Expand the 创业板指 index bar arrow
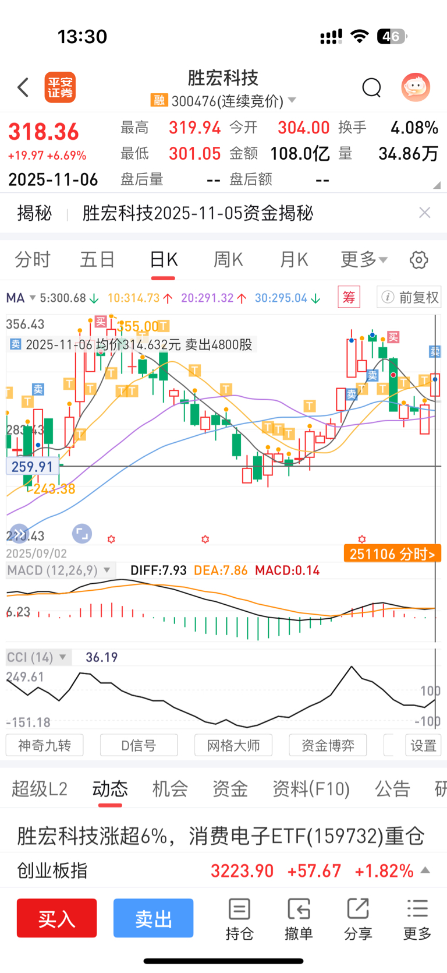447x973 pixels. (425, 870)
